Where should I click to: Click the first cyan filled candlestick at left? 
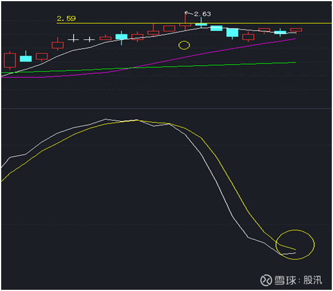[x=25, y=57]
